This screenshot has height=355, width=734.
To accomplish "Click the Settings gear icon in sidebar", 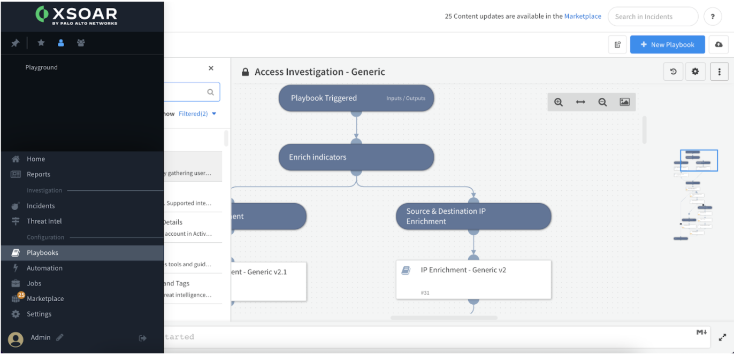I will pos(16,314).
